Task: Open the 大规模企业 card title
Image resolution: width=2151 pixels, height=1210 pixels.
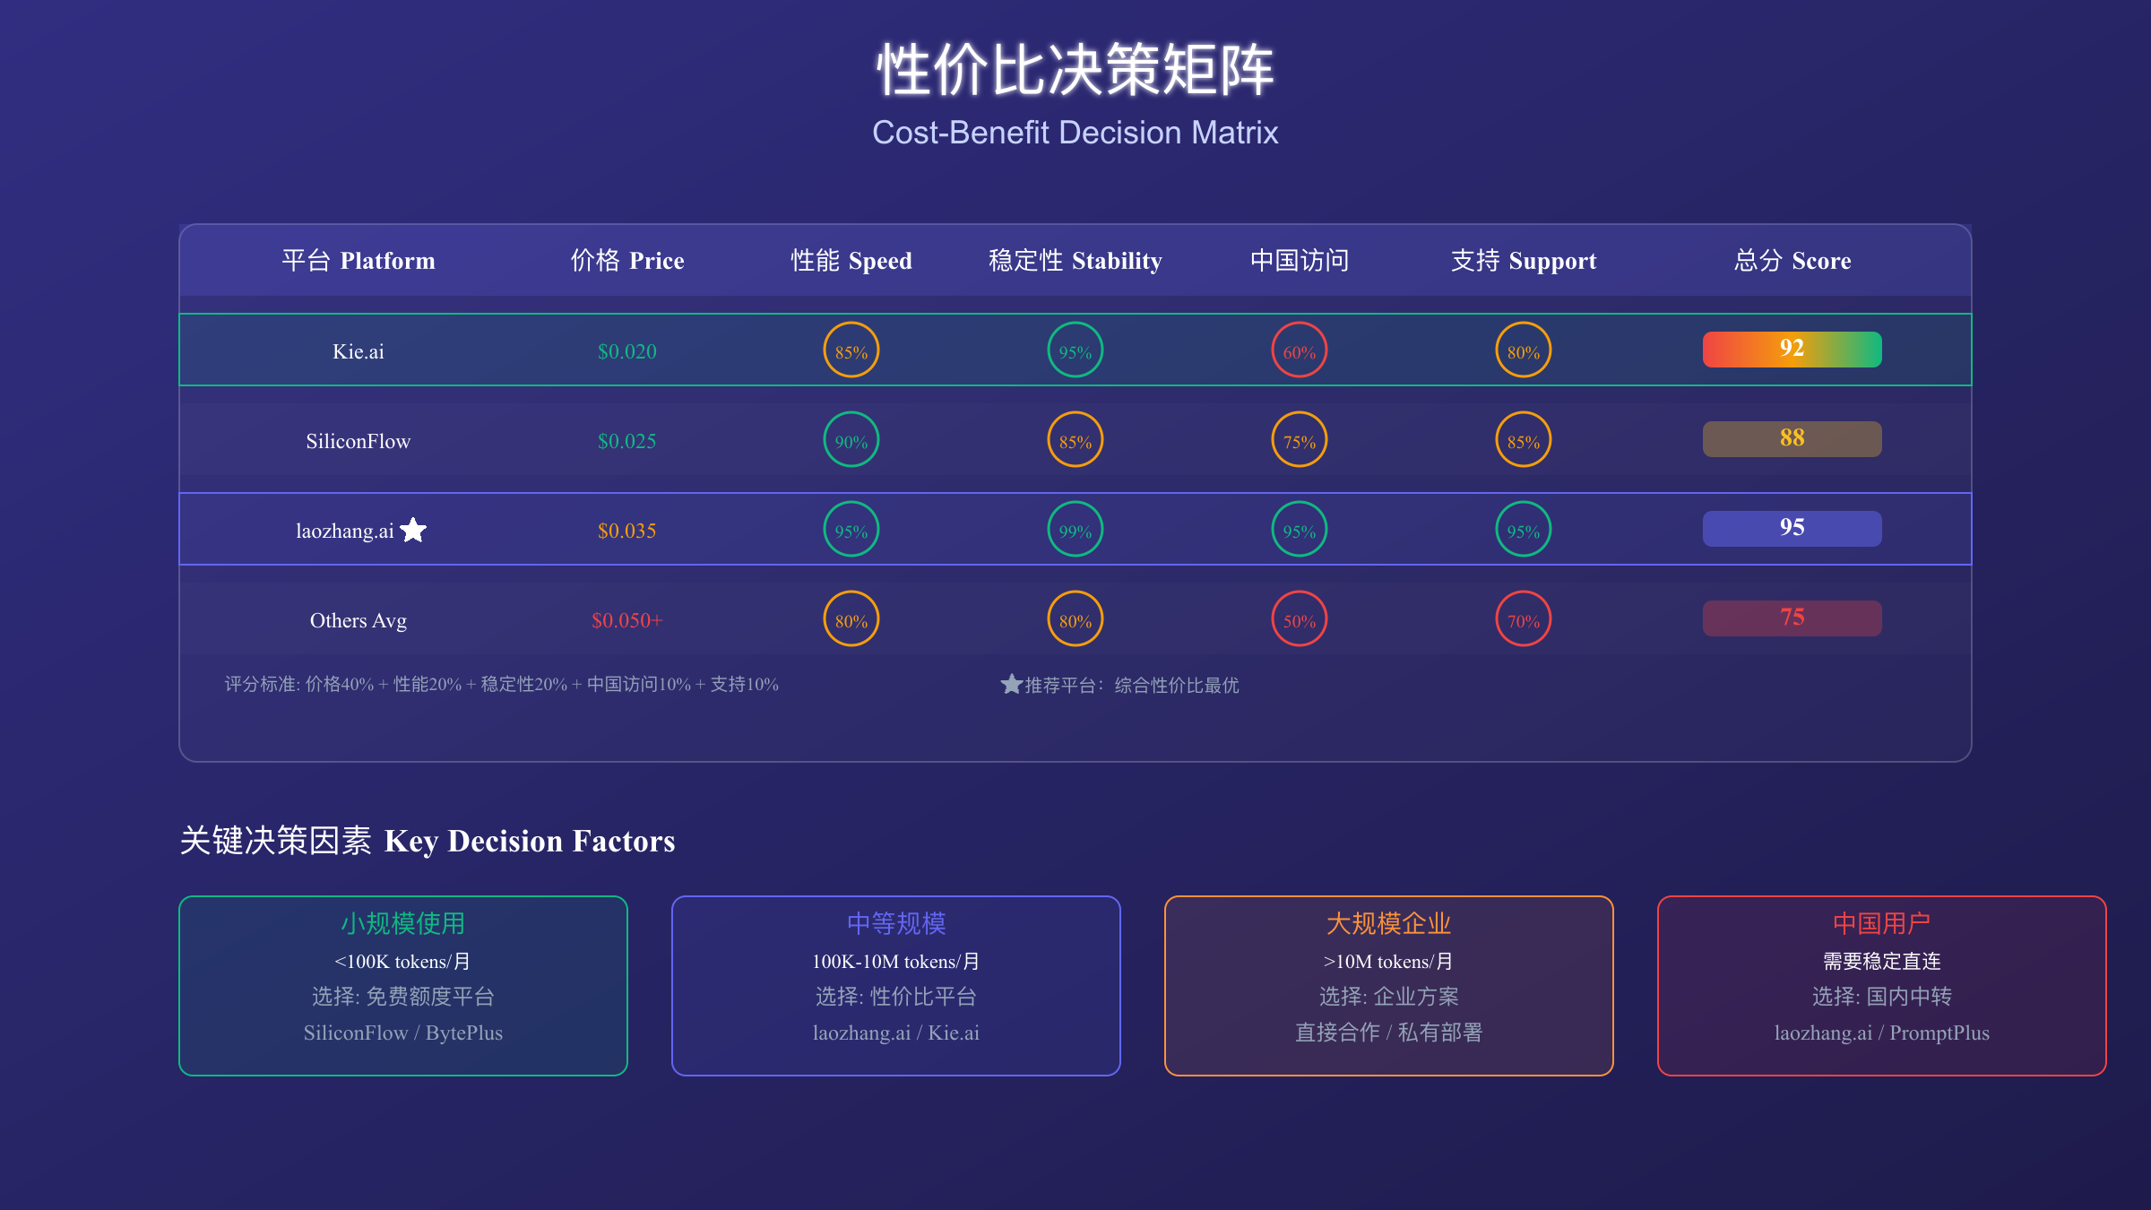Action: pos(1389,923)
